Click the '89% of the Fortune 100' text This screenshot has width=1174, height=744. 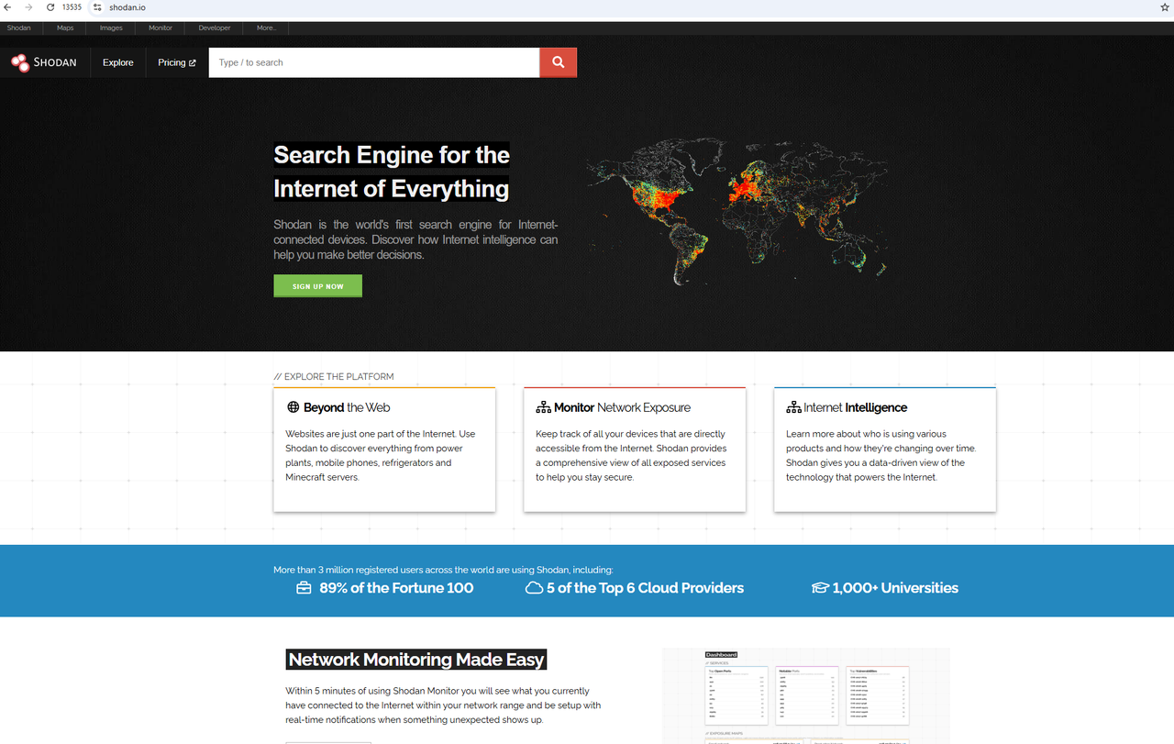396,588
